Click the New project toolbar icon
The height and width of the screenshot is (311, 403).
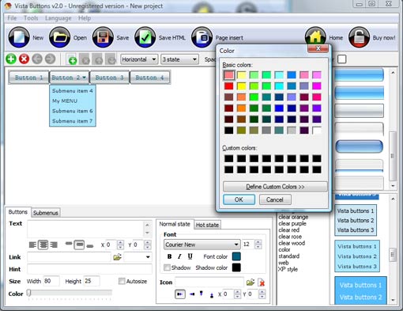click(x=19, y=37)
